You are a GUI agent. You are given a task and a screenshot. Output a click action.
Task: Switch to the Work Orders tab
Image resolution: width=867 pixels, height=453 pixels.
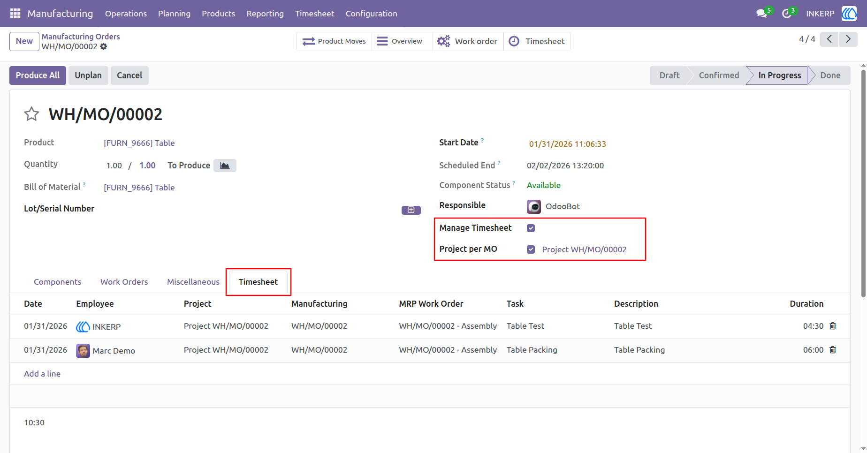(x=124, y=282)
